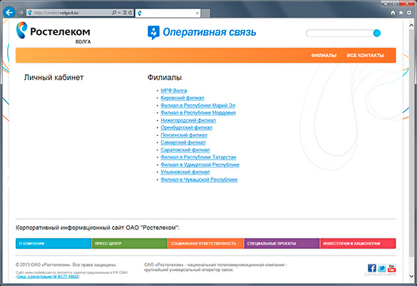Click the Оперативная связь heading
Screen dimensions: 417x286
coord(210,32)
